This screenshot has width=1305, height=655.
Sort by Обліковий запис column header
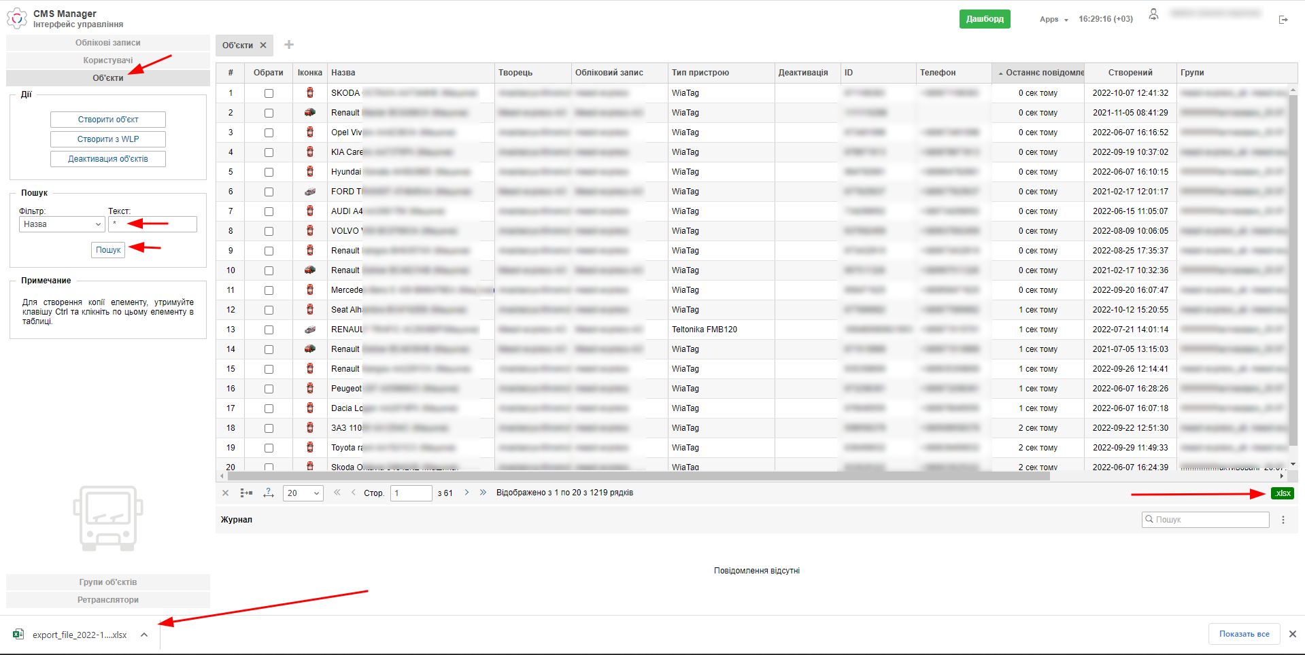620,73
